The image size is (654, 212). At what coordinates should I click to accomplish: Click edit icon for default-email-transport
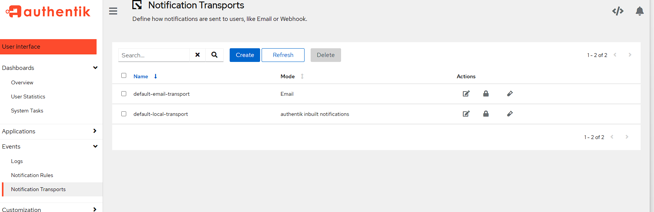pyautogui.click(x=466, y=94)
